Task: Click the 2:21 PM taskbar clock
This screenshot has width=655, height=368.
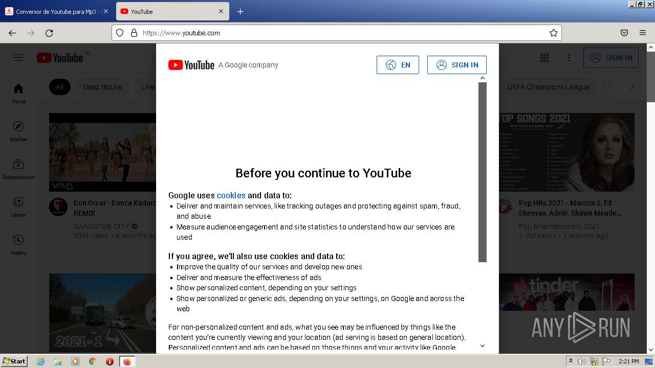Action: pyautogui.click(x=629, y=361)
